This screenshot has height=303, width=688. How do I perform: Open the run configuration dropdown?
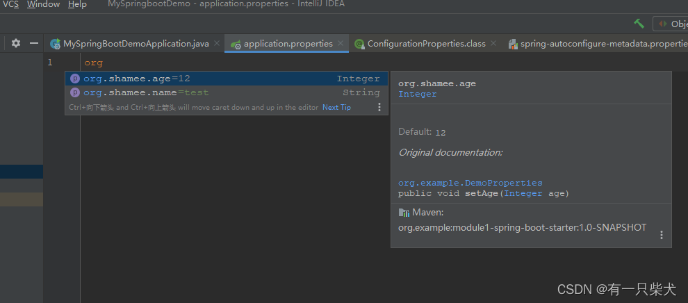point(671,24)
